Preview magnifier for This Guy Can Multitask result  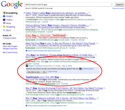pos(96,55)
